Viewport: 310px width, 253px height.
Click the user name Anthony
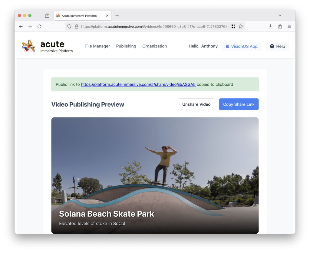click(x=209, y=46)
